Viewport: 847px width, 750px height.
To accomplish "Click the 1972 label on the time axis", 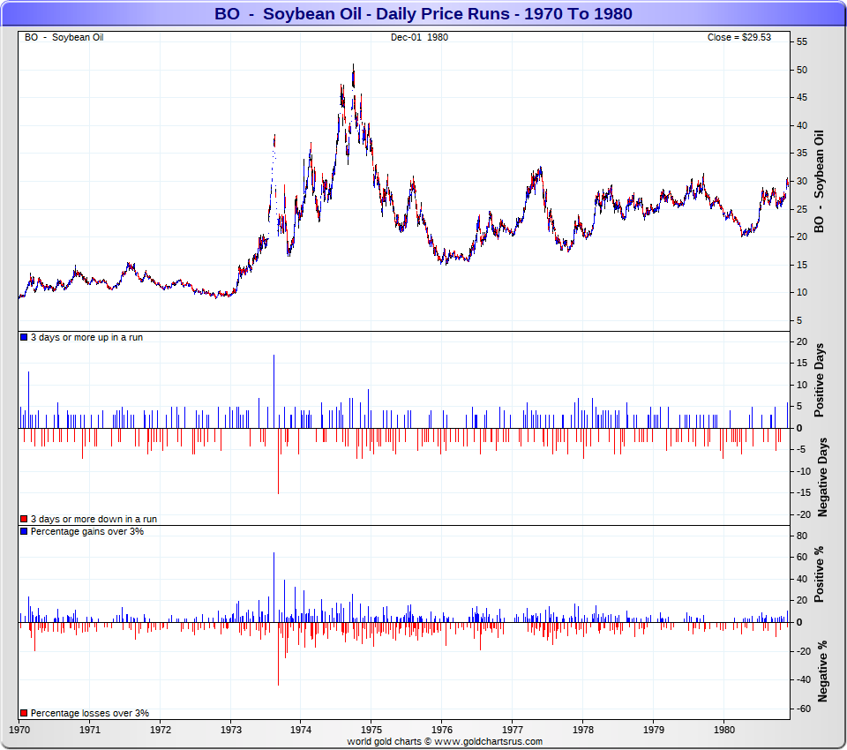I will pos(160,730).
